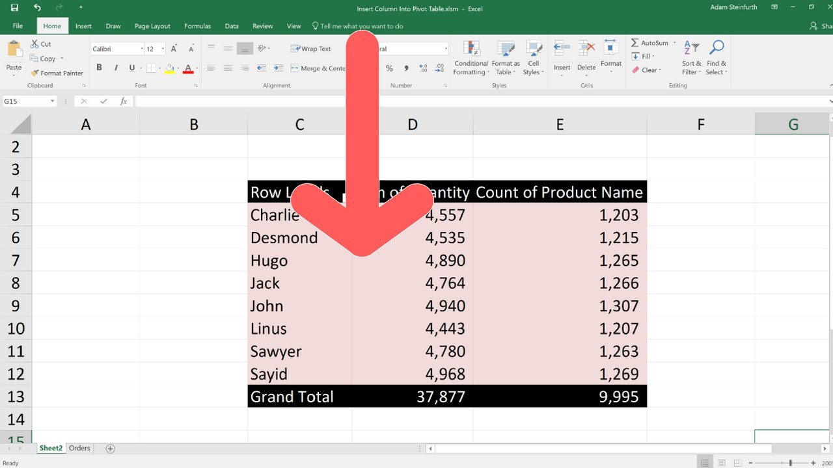Open Sort & Filter menu
The image size is (833, 468).
click(x=691, y=58)
